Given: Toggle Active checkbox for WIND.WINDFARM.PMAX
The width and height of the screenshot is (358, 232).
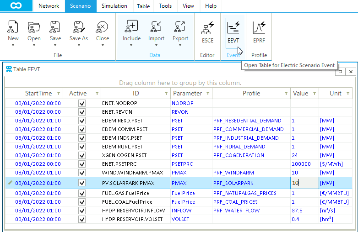Looking at the screenshot, I should point(82,173).
